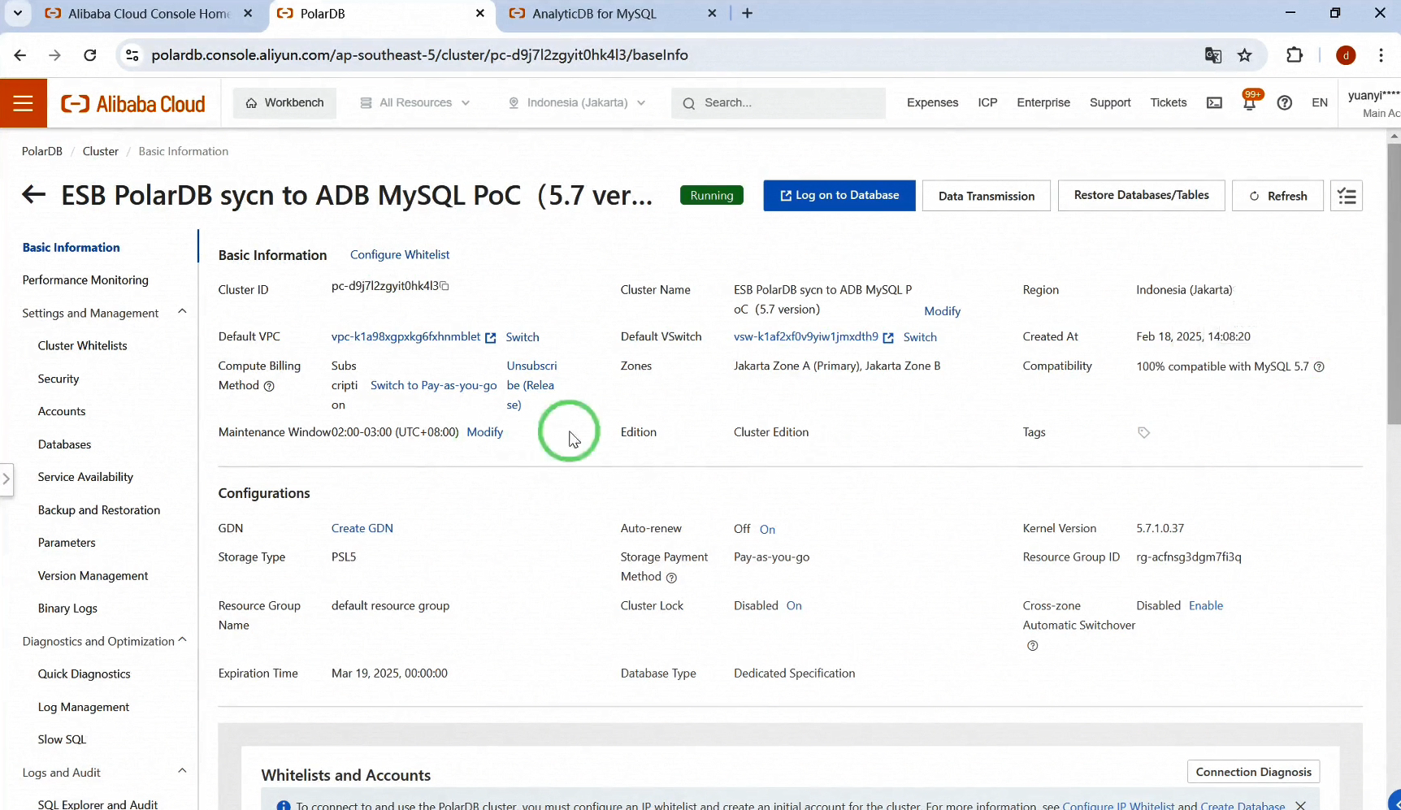This screenshot has height=810, width=1401.
Task: Click the page vertical scrollbar
Action: click(x=1394, y=284)
